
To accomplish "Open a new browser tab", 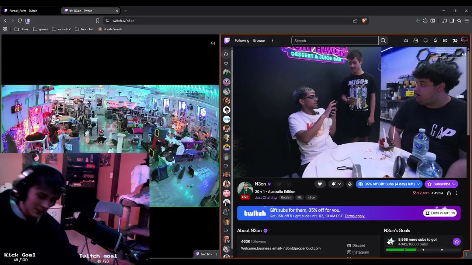I will tap(126, 11).
